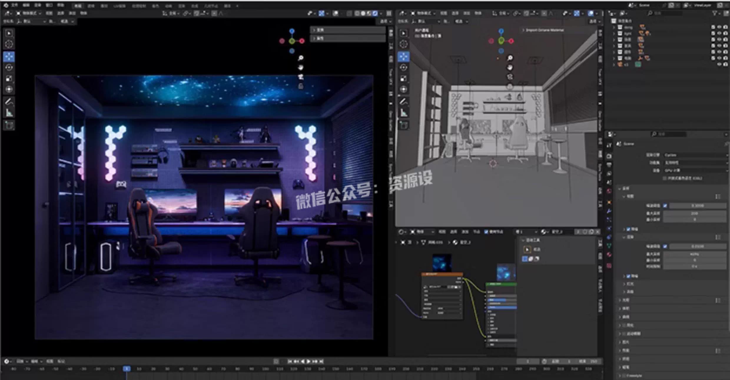Open Object Mode dropdown in left viewport
The width and height of the screenshot is (730, 380).
tap(28, 13)
